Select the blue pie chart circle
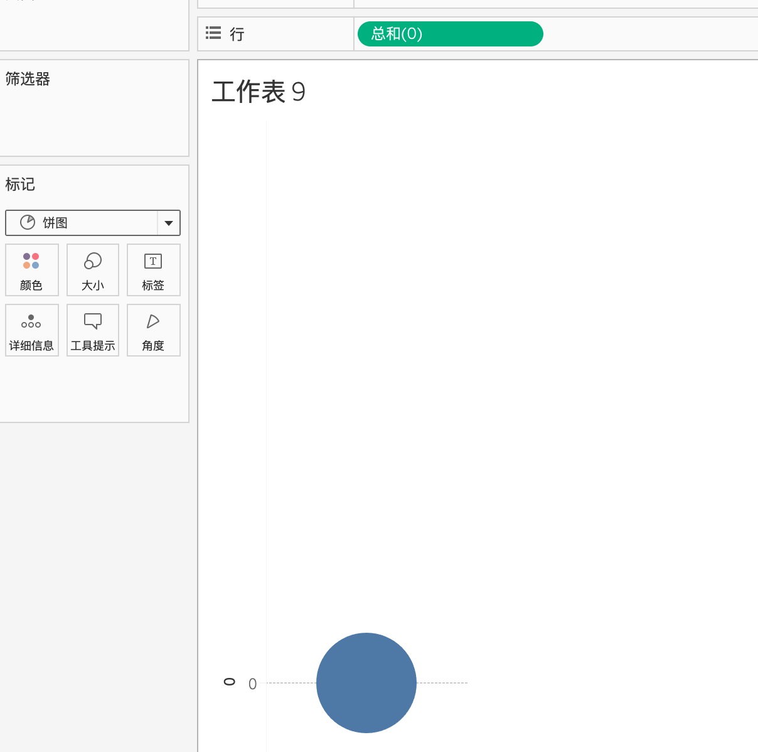Viewport: 758px width, 752px height. (x=366, y=683)
